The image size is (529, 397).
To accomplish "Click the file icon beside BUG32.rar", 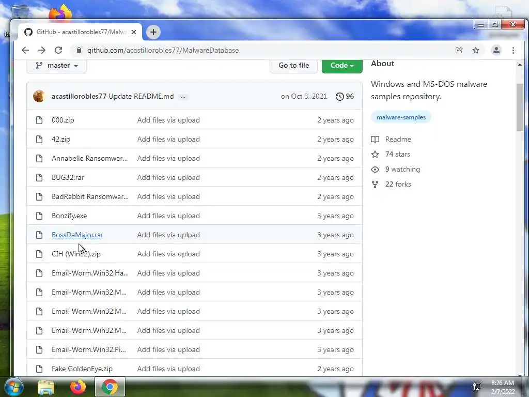I will tap(39, 178).
